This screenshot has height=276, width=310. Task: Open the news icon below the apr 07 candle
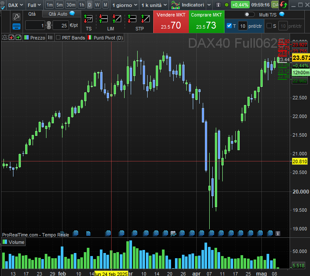click(x=211, y=233)
